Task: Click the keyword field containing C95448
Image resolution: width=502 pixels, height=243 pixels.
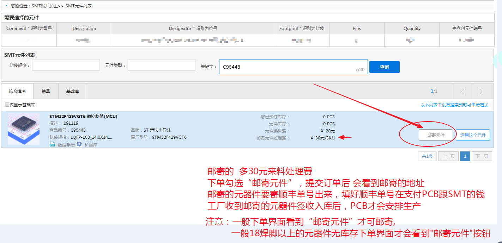Action: 293,67
